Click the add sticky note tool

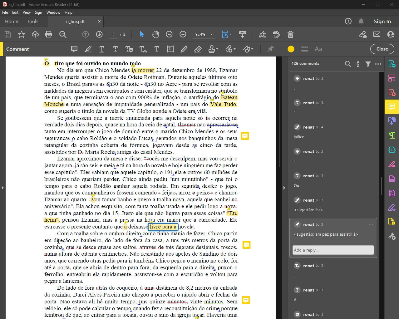point(74,49)
